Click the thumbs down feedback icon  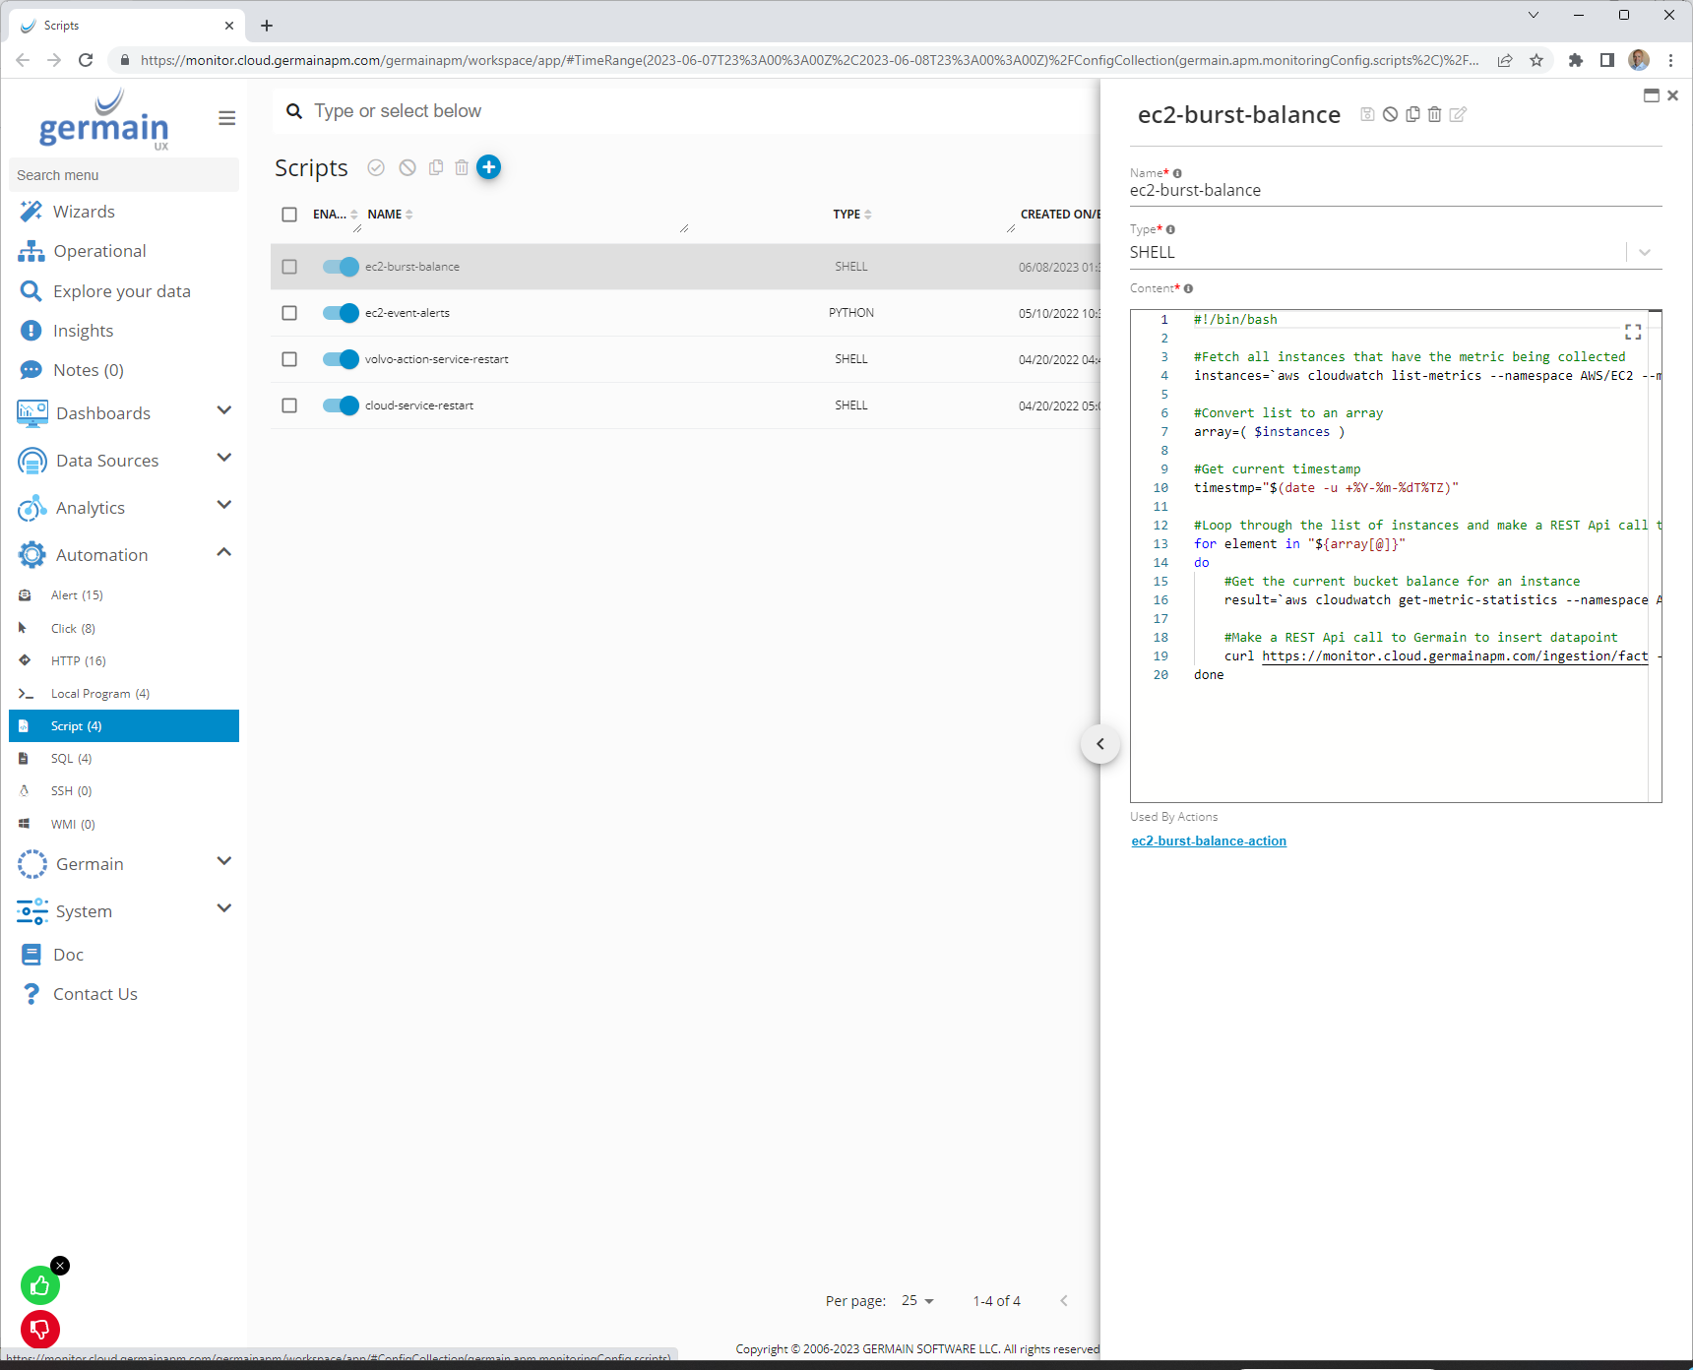coord(40,1330)
